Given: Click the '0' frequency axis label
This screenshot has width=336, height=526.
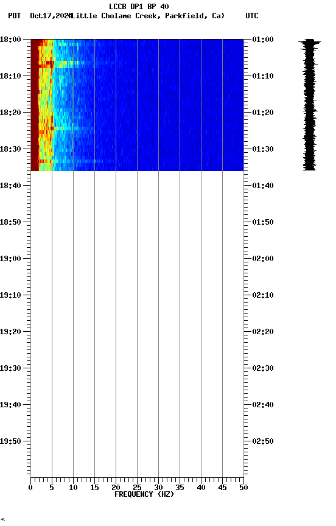Looking at the screenshot, I should (x=30, y=488).
